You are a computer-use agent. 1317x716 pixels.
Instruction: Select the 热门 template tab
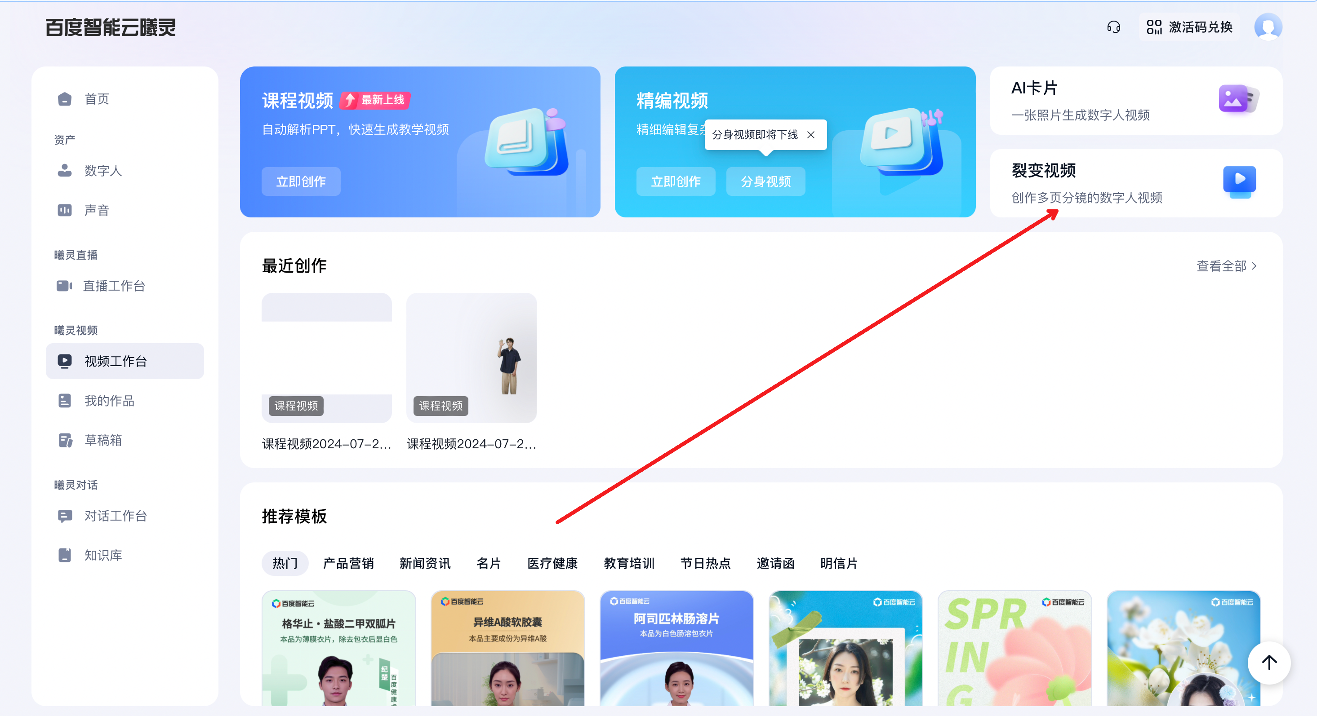(285, 563)
